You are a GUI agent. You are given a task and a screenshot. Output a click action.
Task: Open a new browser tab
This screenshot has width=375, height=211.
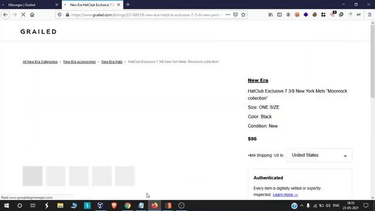pos(128,5)
